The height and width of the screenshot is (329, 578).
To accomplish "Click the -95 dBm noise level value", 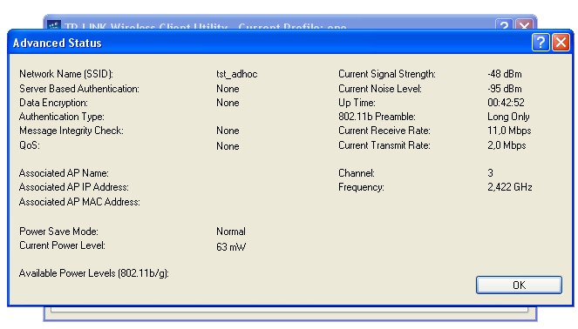I will (x=505, y=89).
